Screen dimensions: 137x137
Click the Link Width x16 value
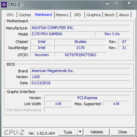coord(58,104)
